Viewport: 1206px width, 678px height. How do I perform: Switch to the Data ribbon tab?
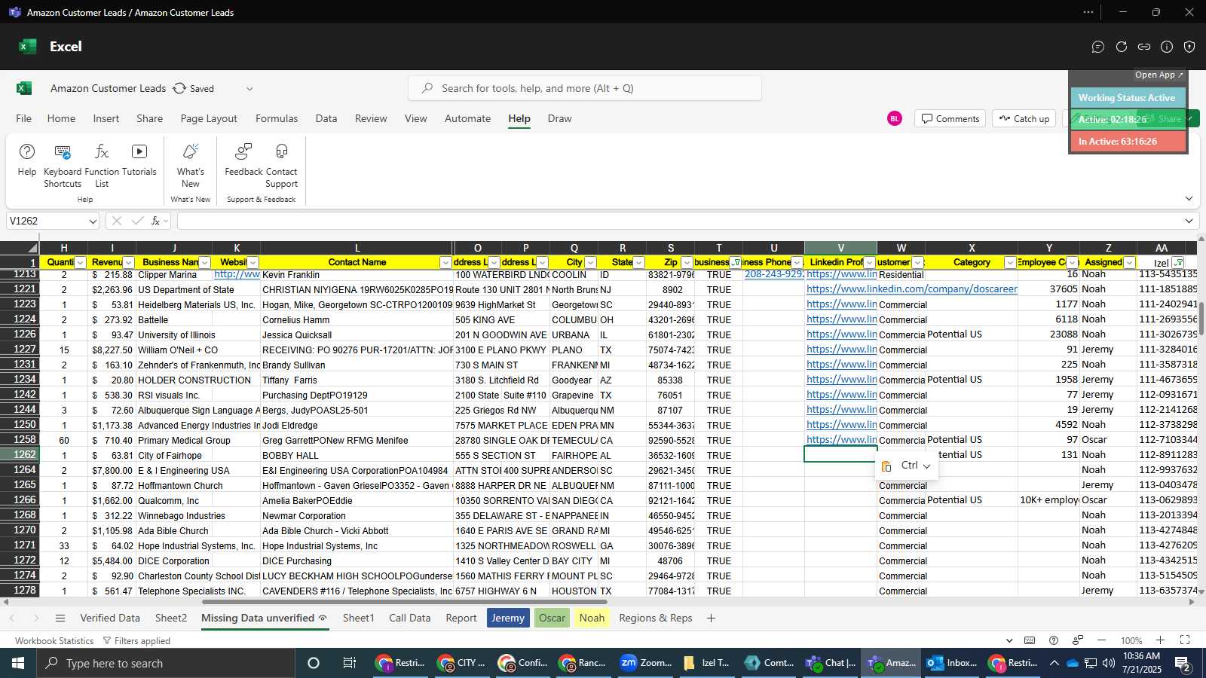[x=326, y=118]
